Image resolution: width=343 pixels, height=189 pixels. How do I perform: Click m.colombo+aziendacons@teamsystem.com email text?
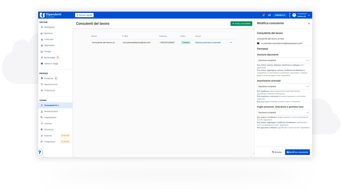click(x=282, y=43)
